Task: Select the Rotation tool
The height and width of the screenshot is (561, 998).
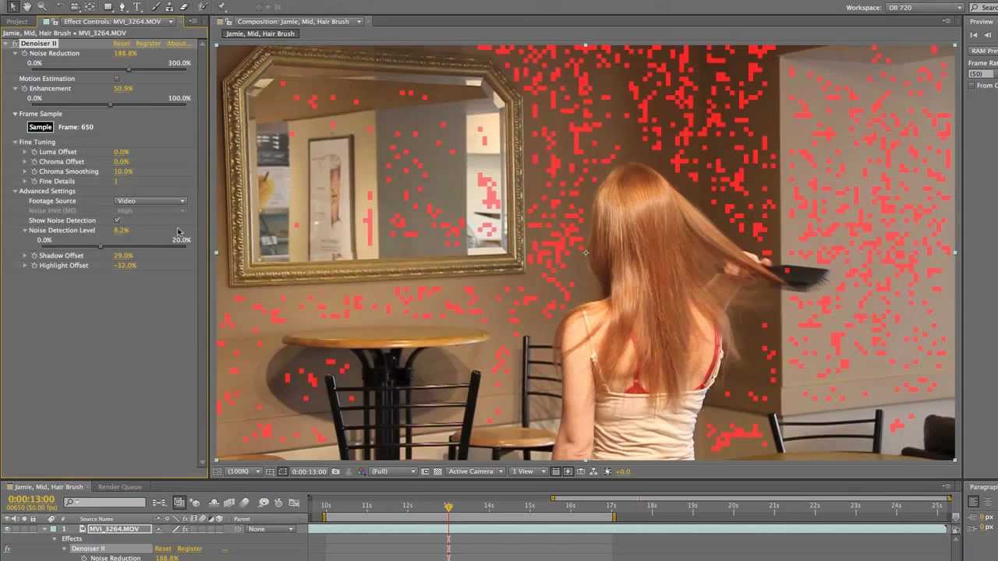Action: 61,6
